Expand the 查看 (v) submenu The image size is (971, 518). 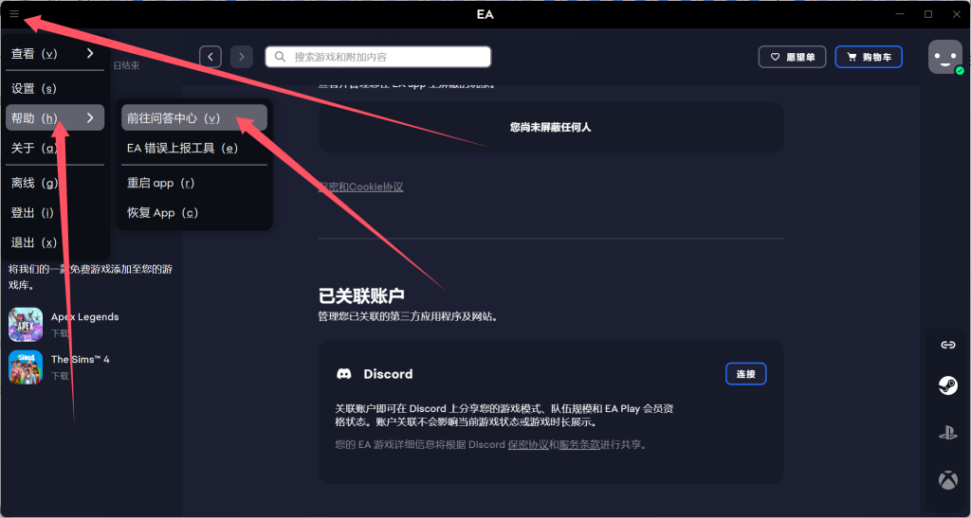click(55, 53)
